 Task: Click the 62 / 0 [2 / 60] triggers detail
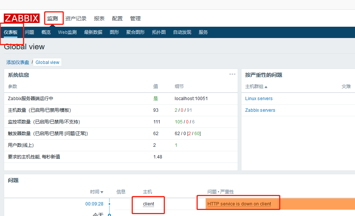(x=188, y=134)
